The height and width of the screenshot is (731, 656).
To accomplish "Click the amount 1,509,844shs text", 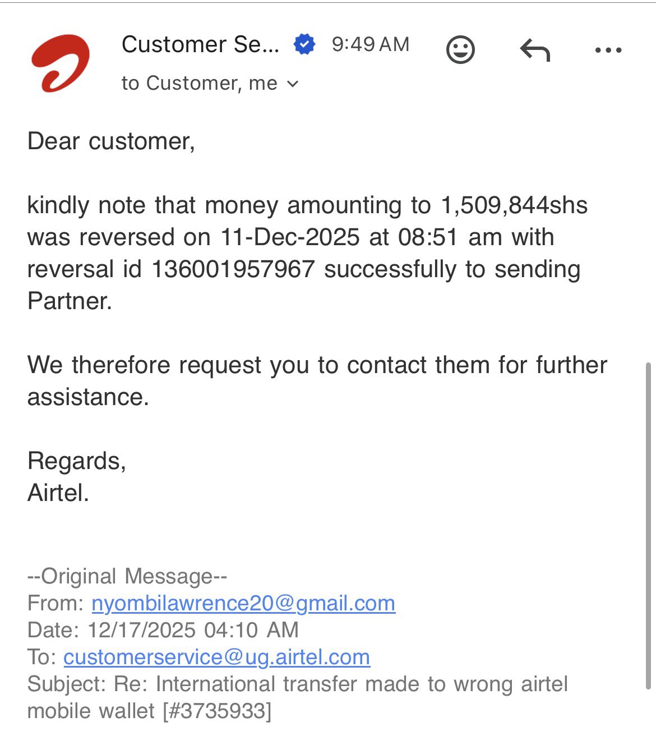I will (514, 205).
